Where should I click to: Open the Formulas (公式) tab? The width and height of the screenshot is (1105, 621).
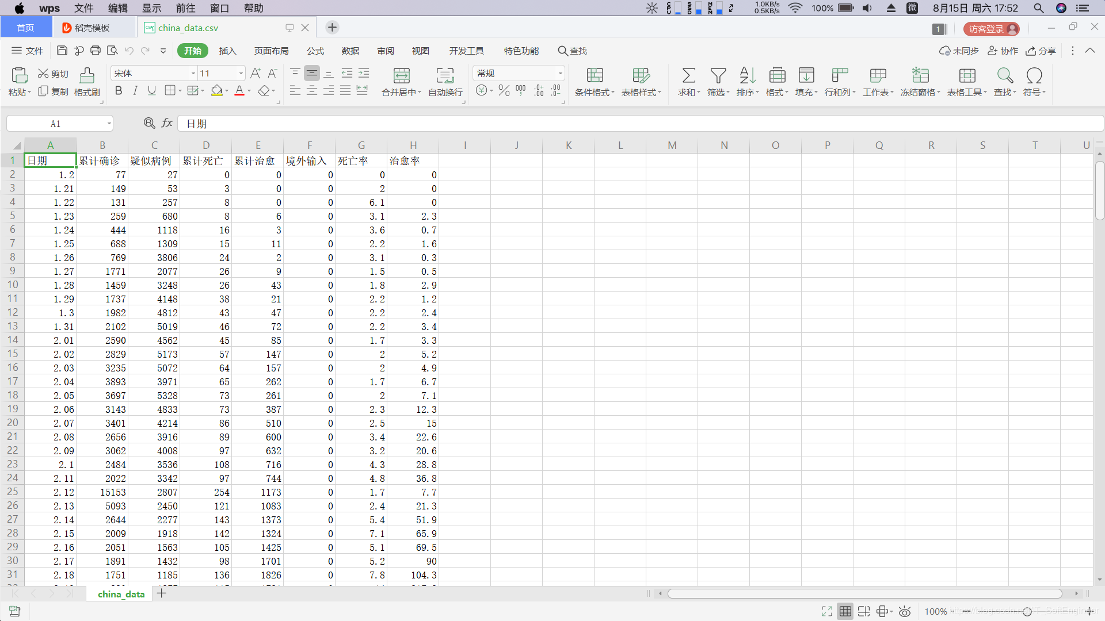(x=315, y=51)
